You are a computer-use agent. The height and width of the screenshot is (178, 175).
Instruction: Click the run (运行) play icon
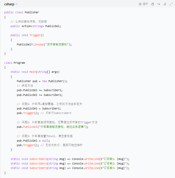point(140,4)
